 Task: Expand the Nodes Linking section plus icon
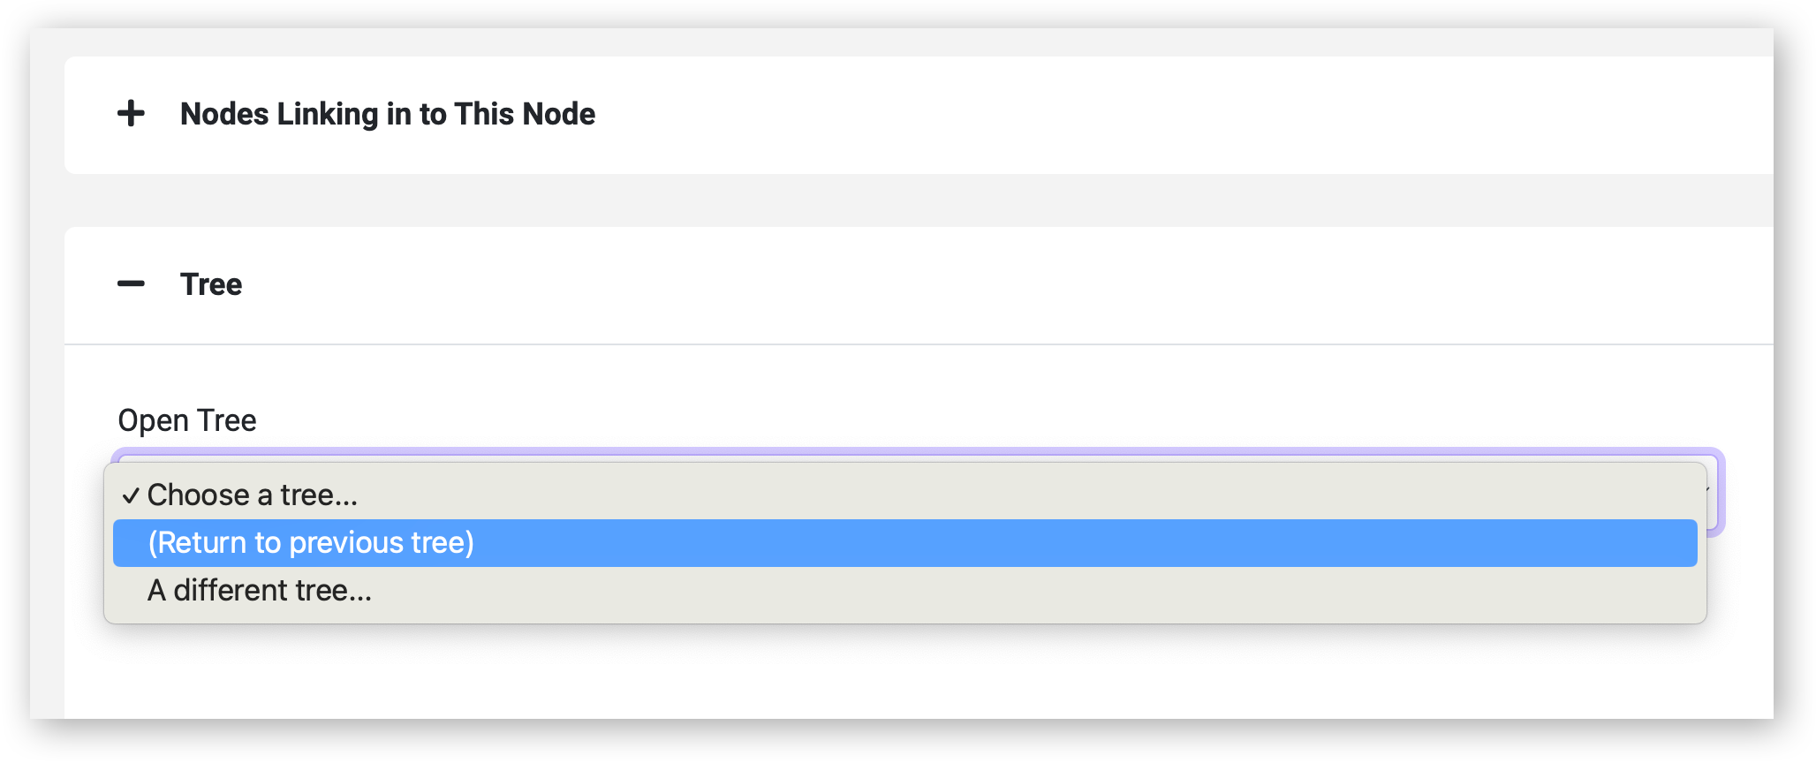pyautogui.click(x=131, y=114)
